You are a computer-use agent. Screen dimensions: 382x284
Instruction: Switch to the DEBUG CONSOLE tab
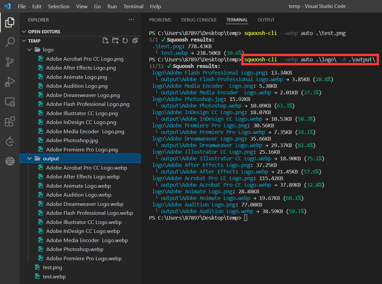(x=199, y=20)
